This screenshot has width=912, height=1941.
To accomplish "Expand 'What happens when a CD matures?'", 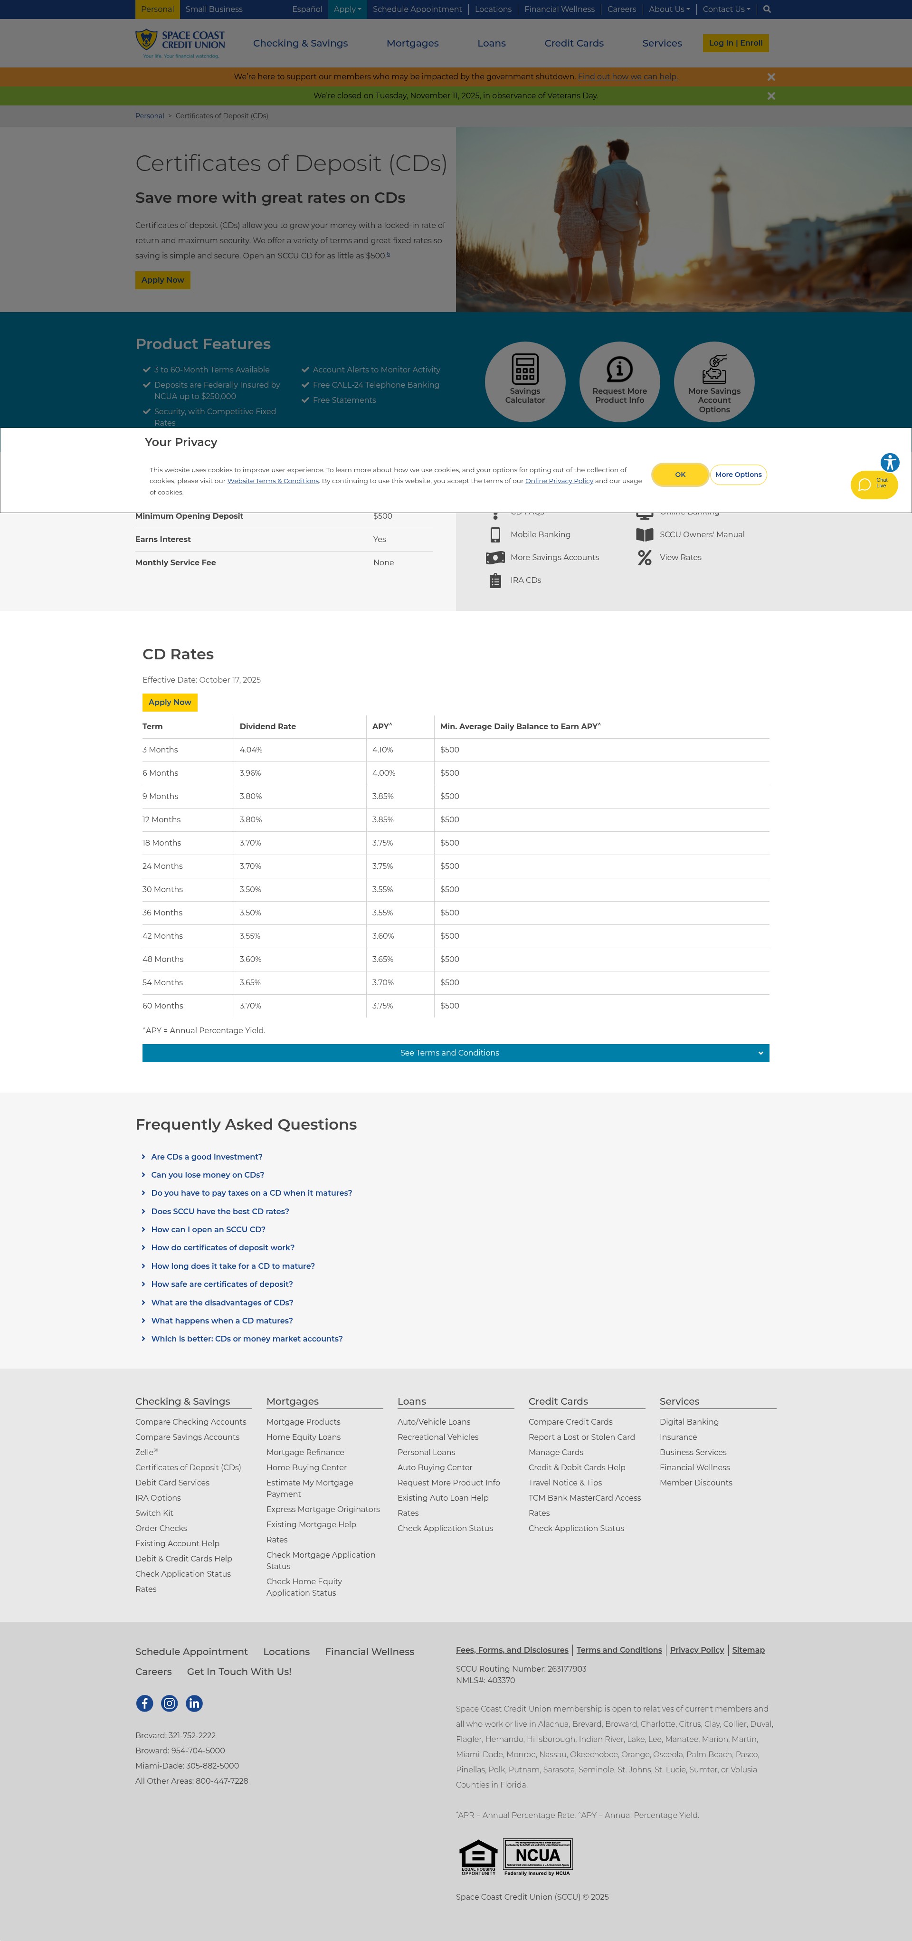I will coord(222,1320).
